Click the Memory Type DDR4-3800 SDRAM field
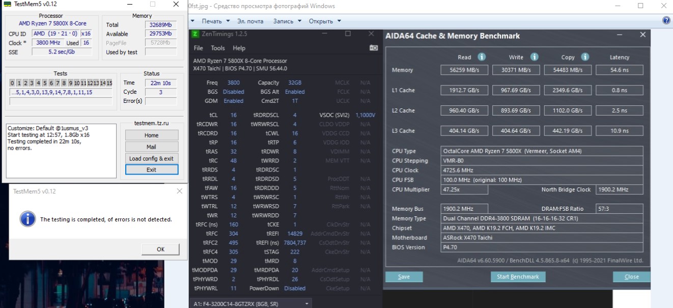The image size is (673, 308). (542, 219)
